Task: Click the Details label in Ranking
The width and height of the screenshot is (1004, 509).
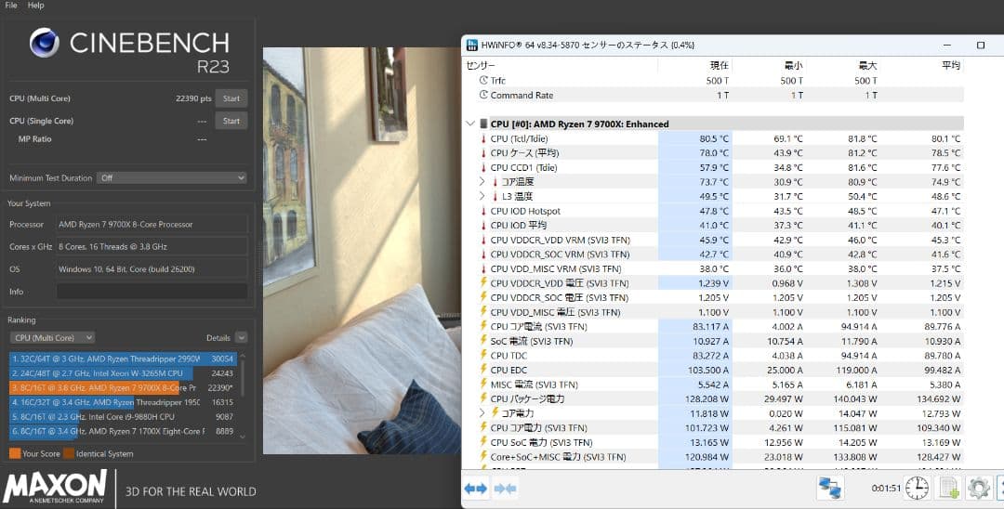Action: click(218, 337)
